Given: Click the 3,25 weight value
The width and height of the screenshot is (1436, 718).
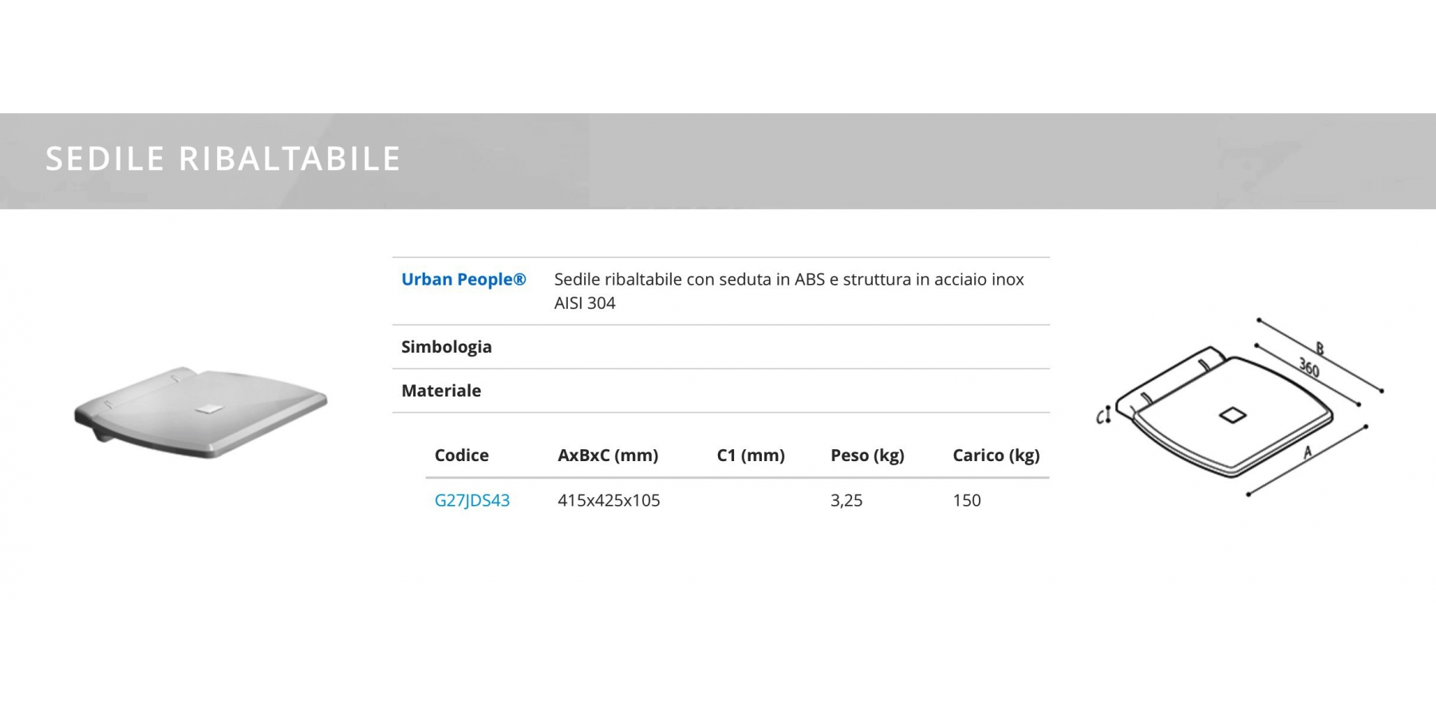Looking at the screenshot, I should (x=846, y=500).
